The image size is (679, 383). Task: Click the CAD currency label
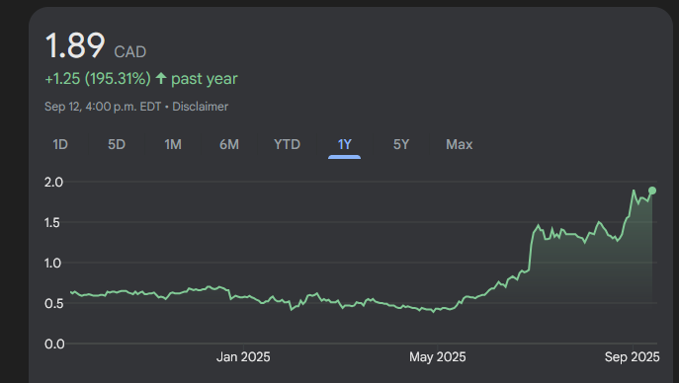pyautogui.click(x=129, y=52)
